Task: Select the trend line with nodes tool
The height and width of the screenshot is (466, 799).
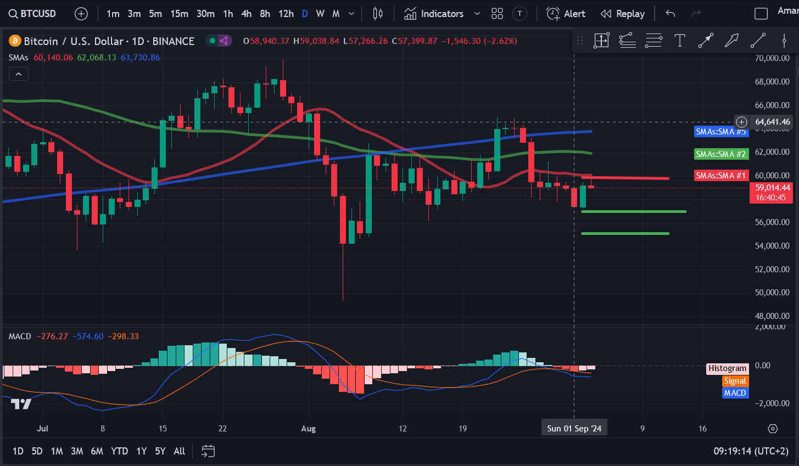Action: point(706,40)
